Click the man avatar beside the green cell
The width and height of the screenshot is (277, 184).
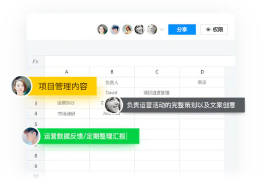click(31, 136)
